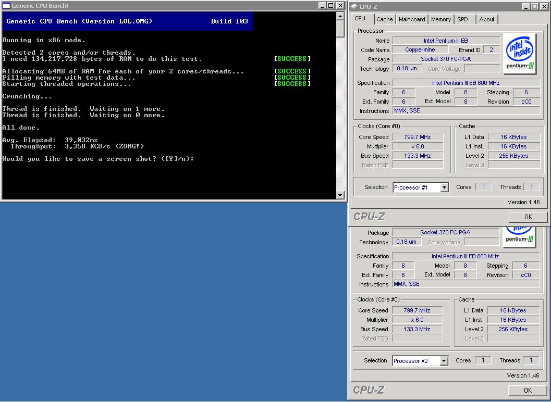
Task: Click Multiplier x 6.0 in top CPU-Z window
Action: [x=418, y=146]
